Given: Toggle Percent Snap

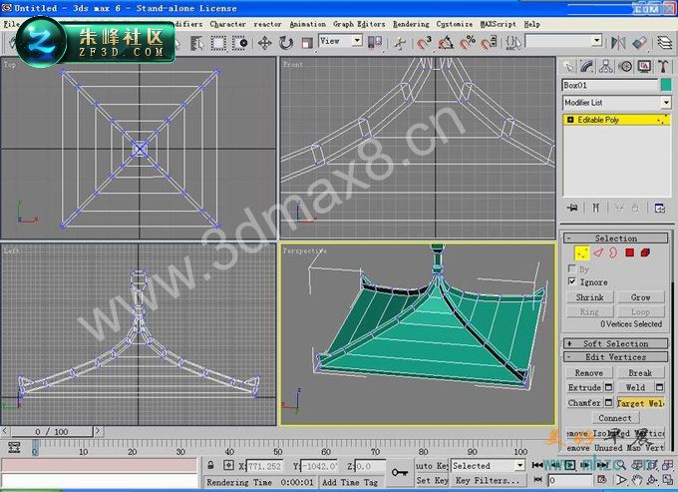Looking at the screenshot, I should (x=468, y=43).
